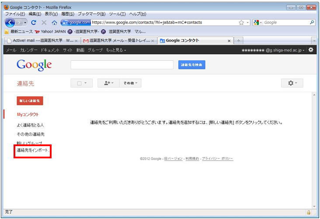The image size is (320, 219).
Task: Reload the page with the refresh icon
Action: (34, 22)
